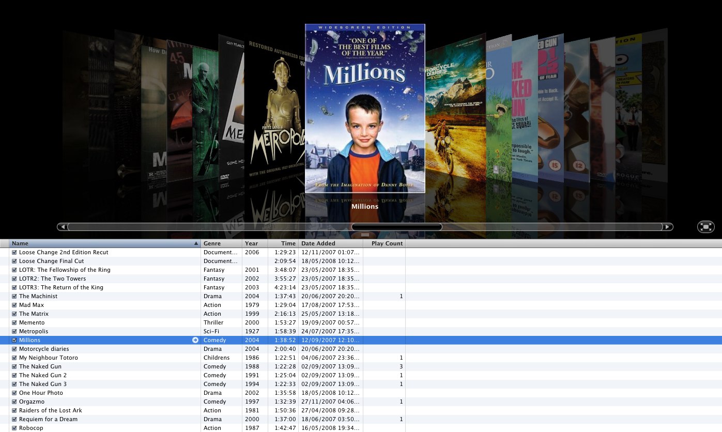
Task: Uncheck Loose Change 2nd Edition Recut checkbox
Action: coord(14,252)
